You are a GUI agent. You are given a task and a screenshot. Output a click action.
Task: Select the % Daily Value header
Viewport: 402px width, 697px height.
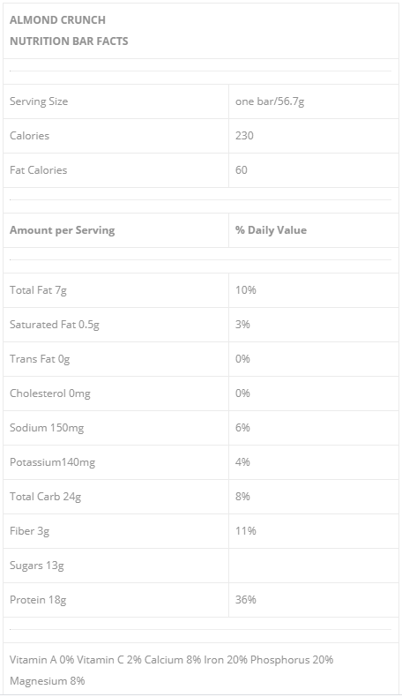(x=271, y=230)
